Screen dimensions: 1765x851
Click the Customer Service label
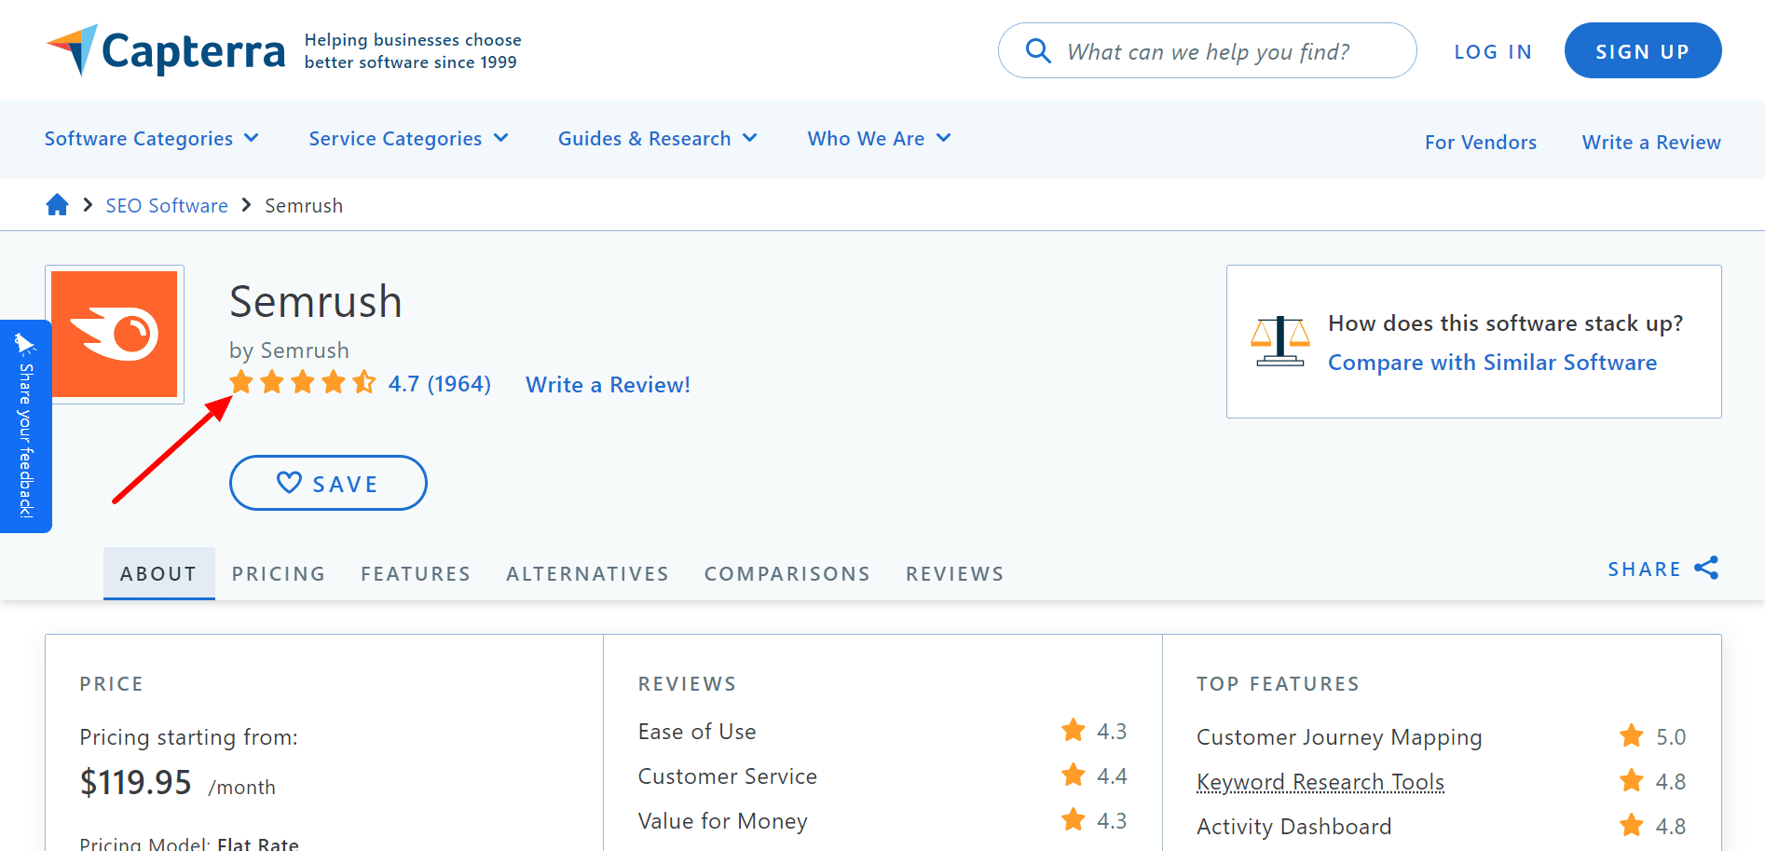(728, 776)
